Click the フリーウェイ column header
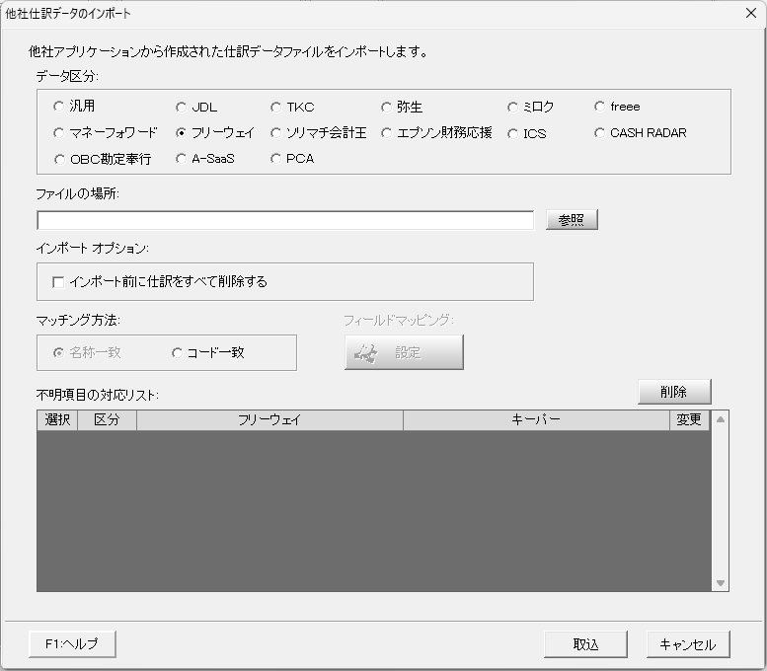 click(x=269, y=419)
